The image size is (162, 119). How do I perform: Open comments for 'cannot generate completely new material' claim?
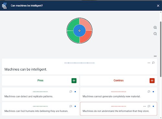pyautogui.click(x=149, y=92)
